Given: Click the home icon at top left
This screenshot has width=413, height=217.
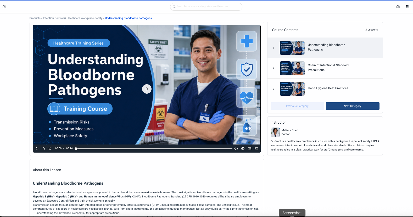Looking at the screenshot, I should click(x=4, y=7).
